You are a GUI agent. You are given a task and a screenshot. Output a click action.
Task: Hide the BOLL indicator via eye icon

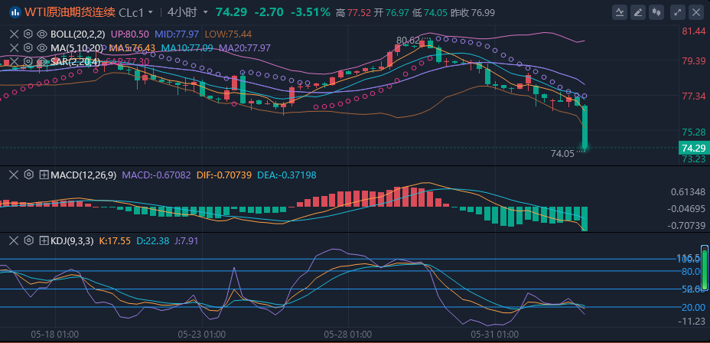[x=42, y=34]
